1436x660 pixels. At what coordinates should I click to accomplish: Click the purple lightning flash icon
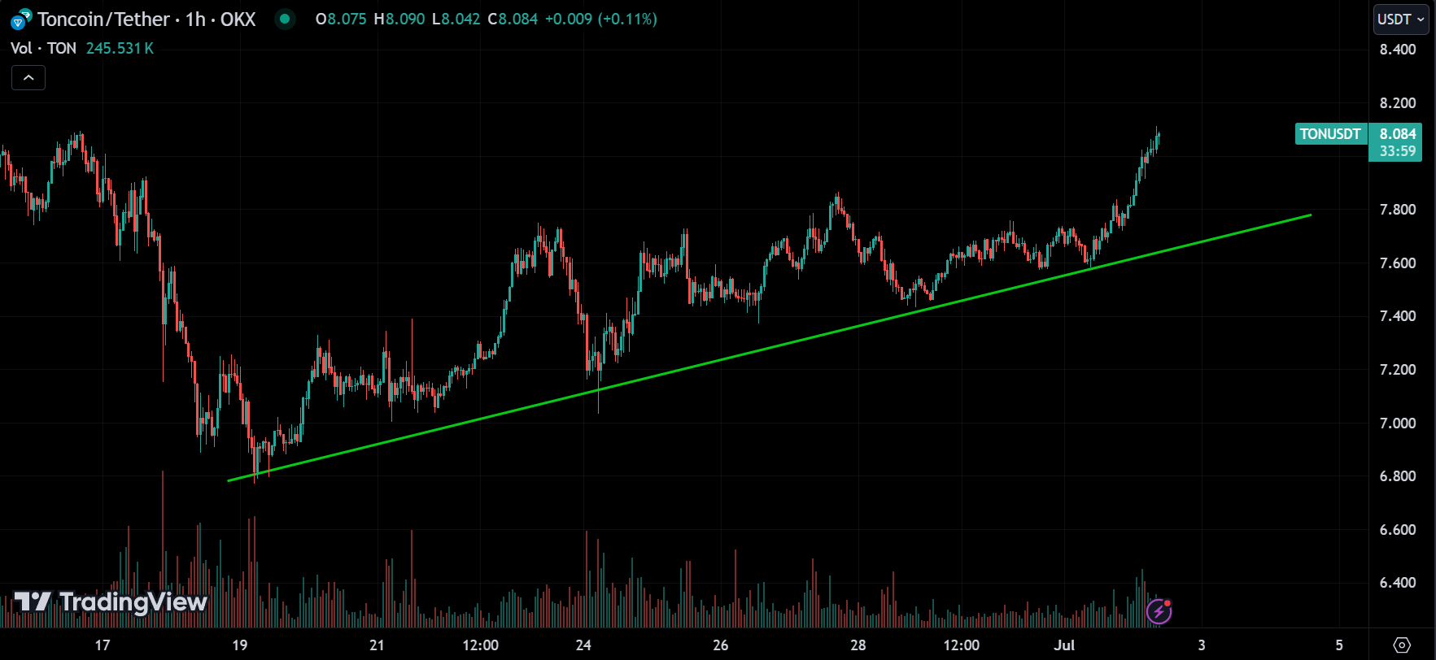pos(1159,610)
